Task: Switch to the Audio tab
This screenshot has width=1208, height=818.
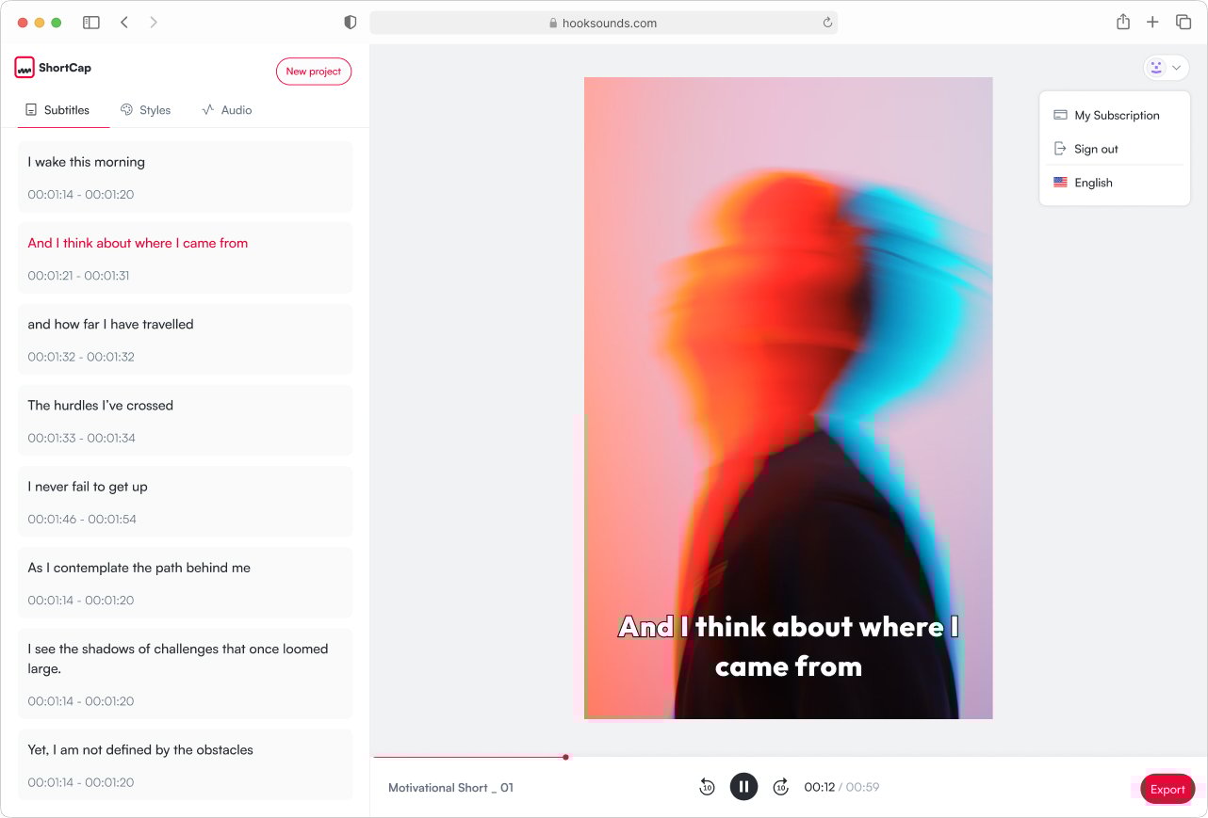Action: (227, 110)
